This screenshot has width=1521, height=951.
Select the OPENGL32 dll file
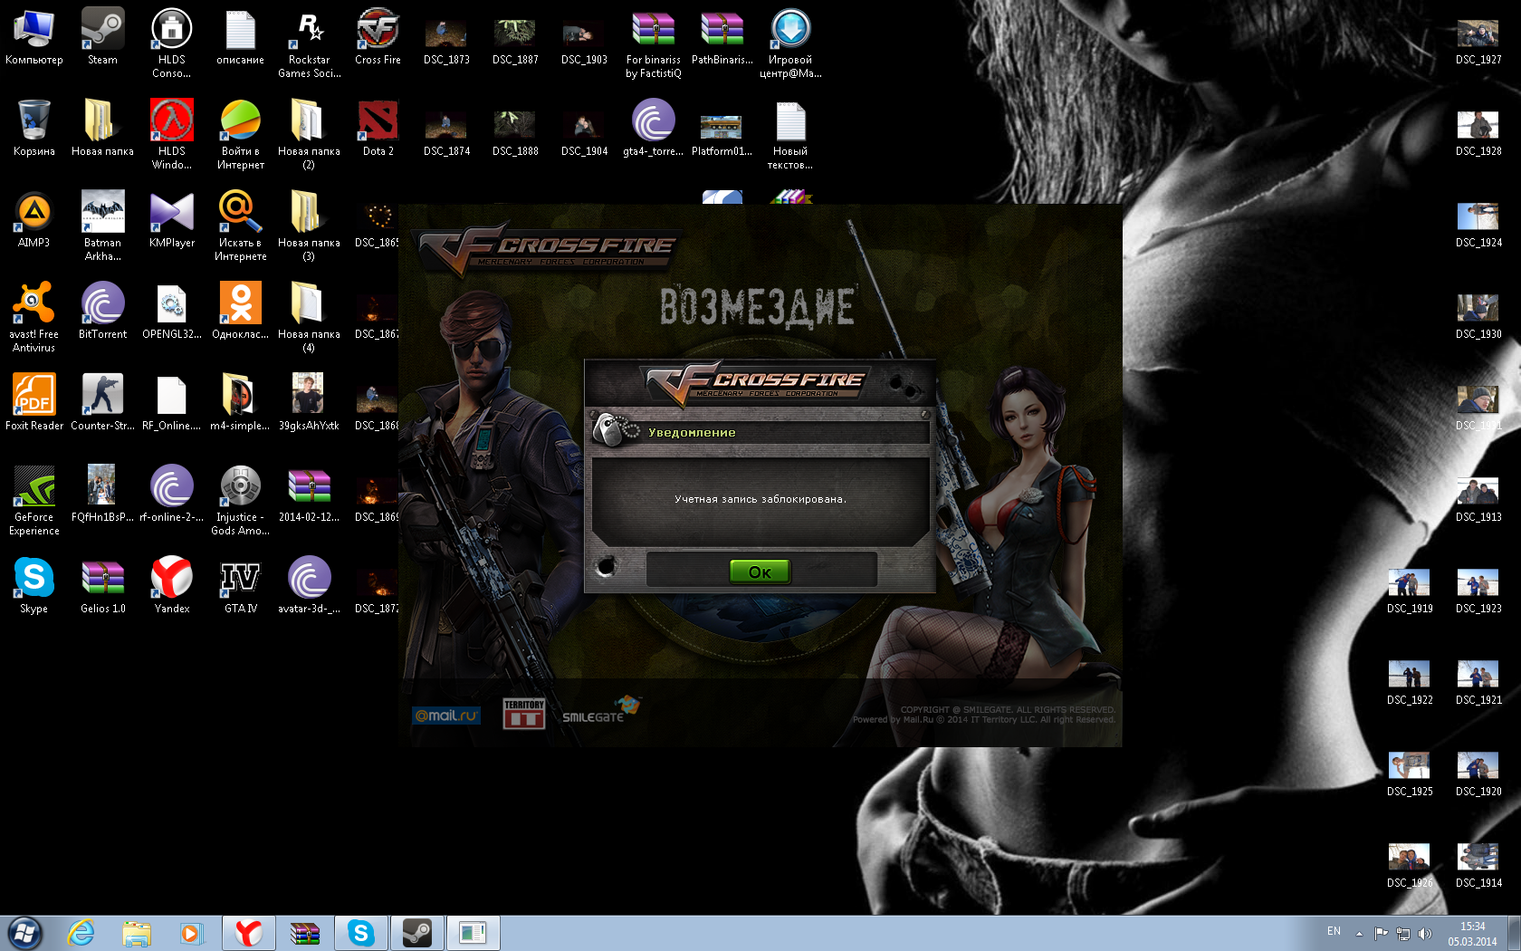tap(171, 312)
